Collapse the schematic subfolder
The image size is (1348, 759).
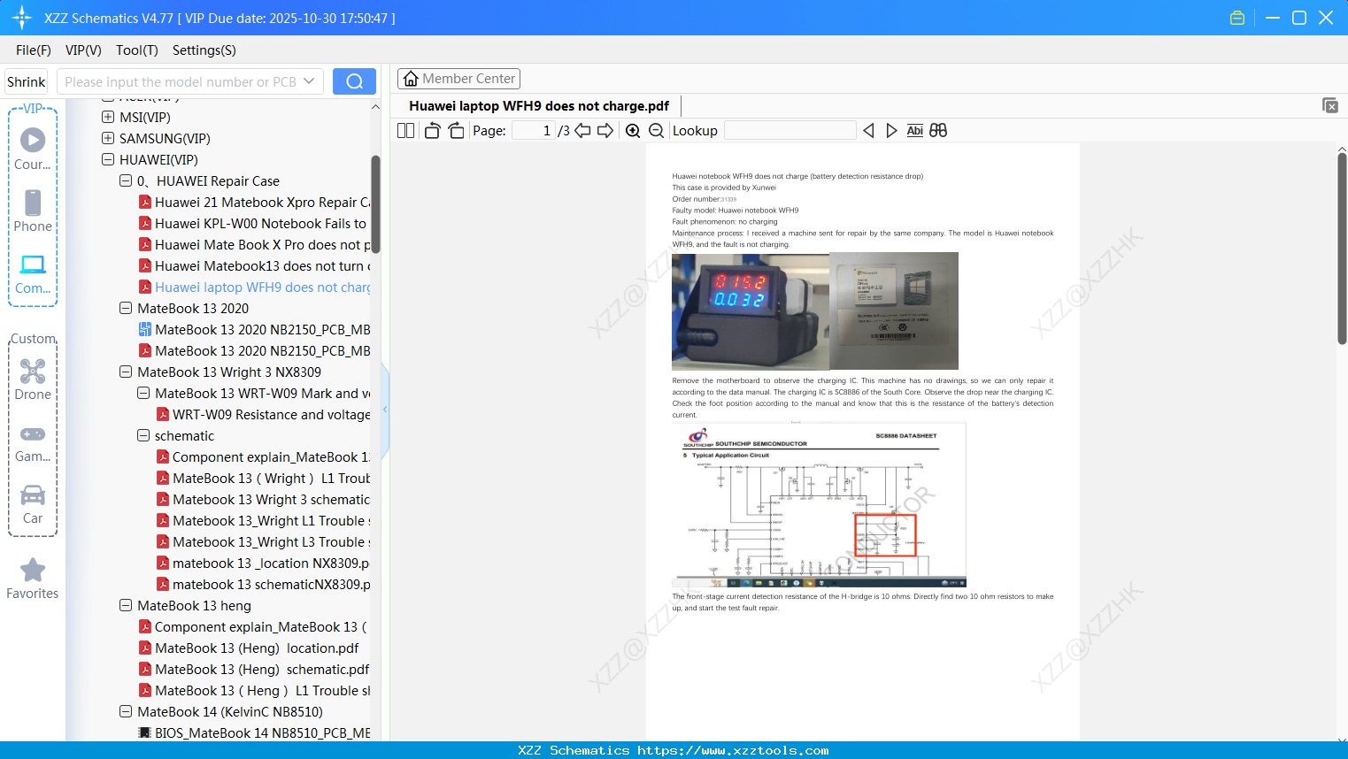click(x=143, y=435)
